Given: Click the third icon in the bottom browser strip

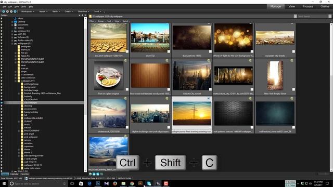Looking at the screenshot, I should coord(98,174).
